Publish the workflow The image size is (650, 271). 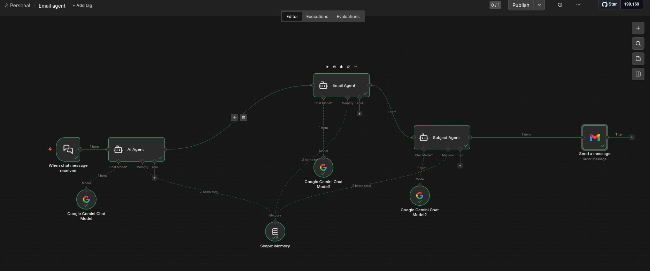(521, 5)
